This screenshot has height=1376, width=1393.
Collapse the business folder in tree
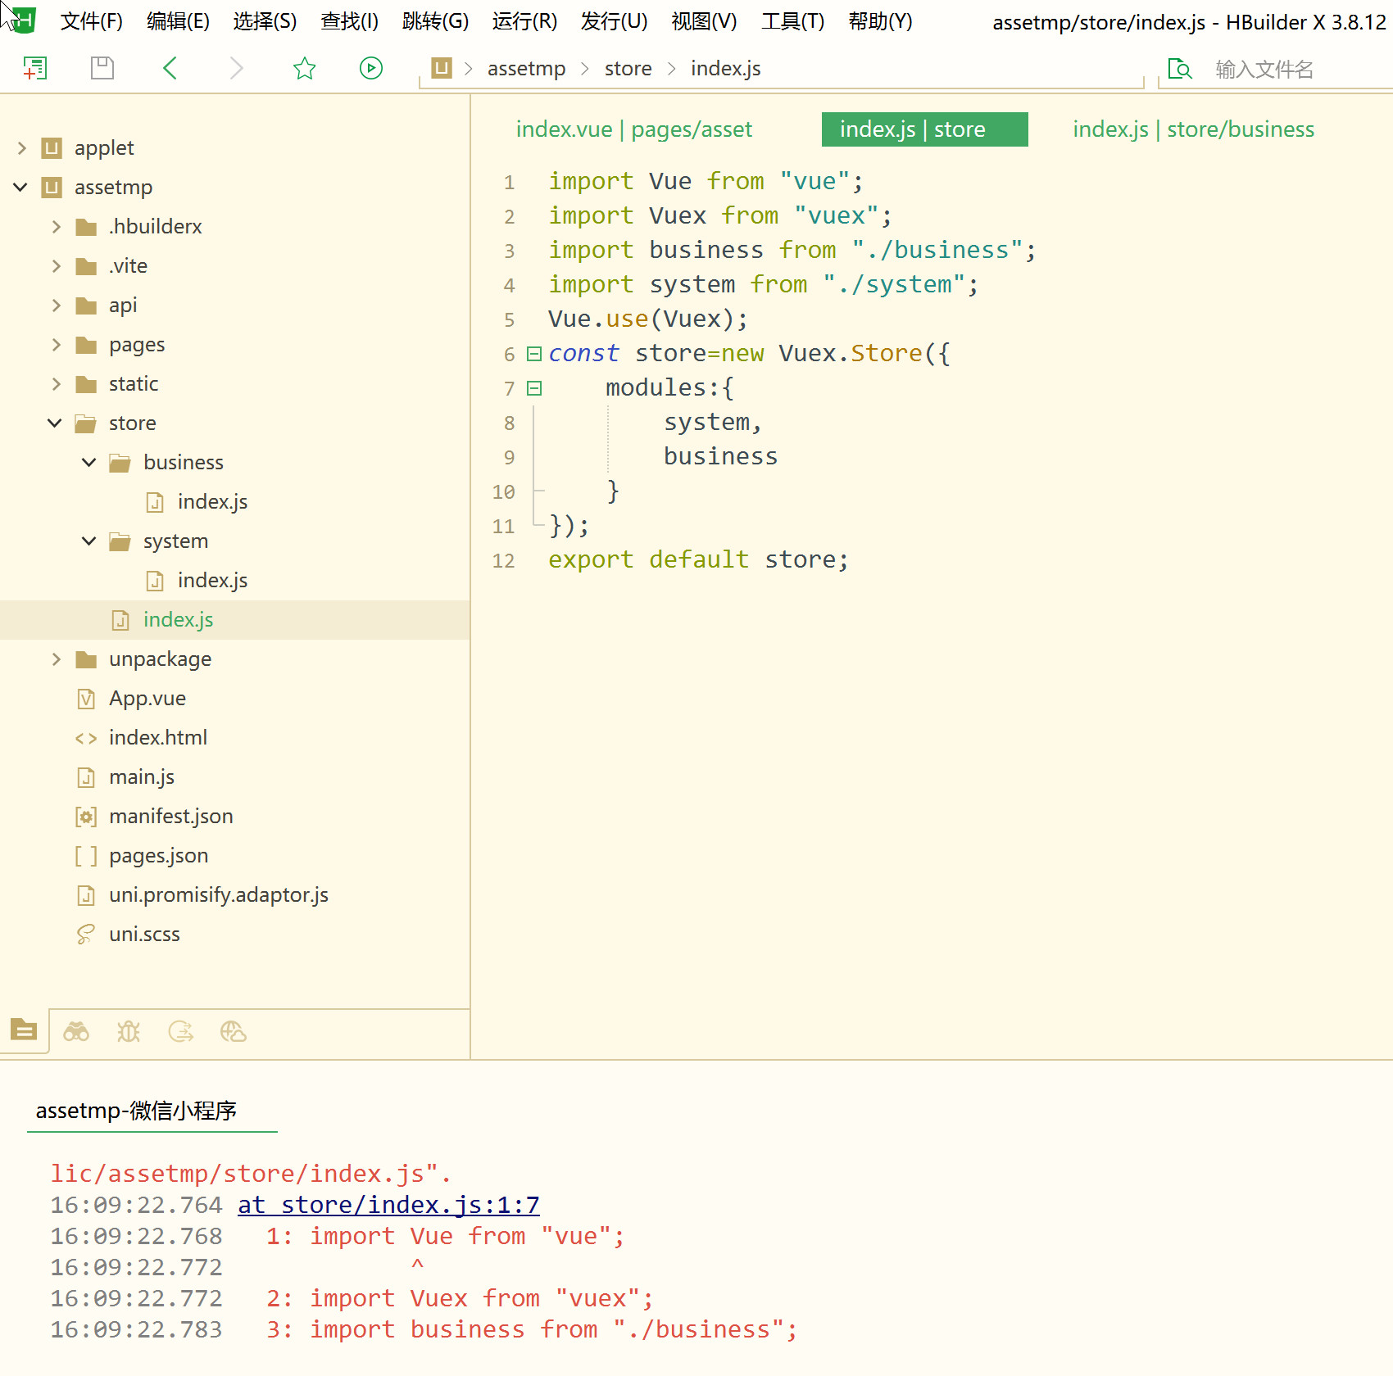pyautogui.click(x=89, y=463)
